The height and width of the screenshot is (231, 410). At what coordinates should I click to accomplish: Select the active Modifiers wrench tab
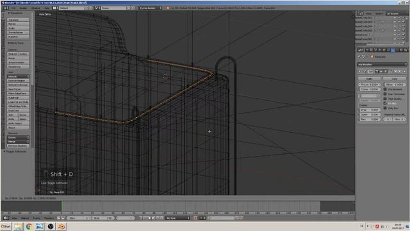[x=393, y=50]
